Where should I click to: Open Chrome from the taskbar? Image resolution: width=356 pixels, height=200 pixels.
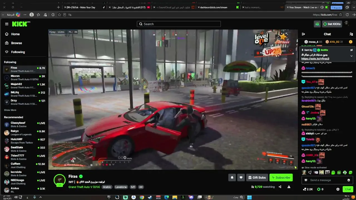tap(142, 197)
